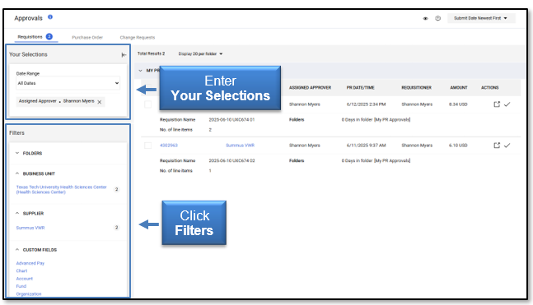Tick the checkbox for requisition 4302963
This screenshot has height=305, width=533.
click(147, 146)
